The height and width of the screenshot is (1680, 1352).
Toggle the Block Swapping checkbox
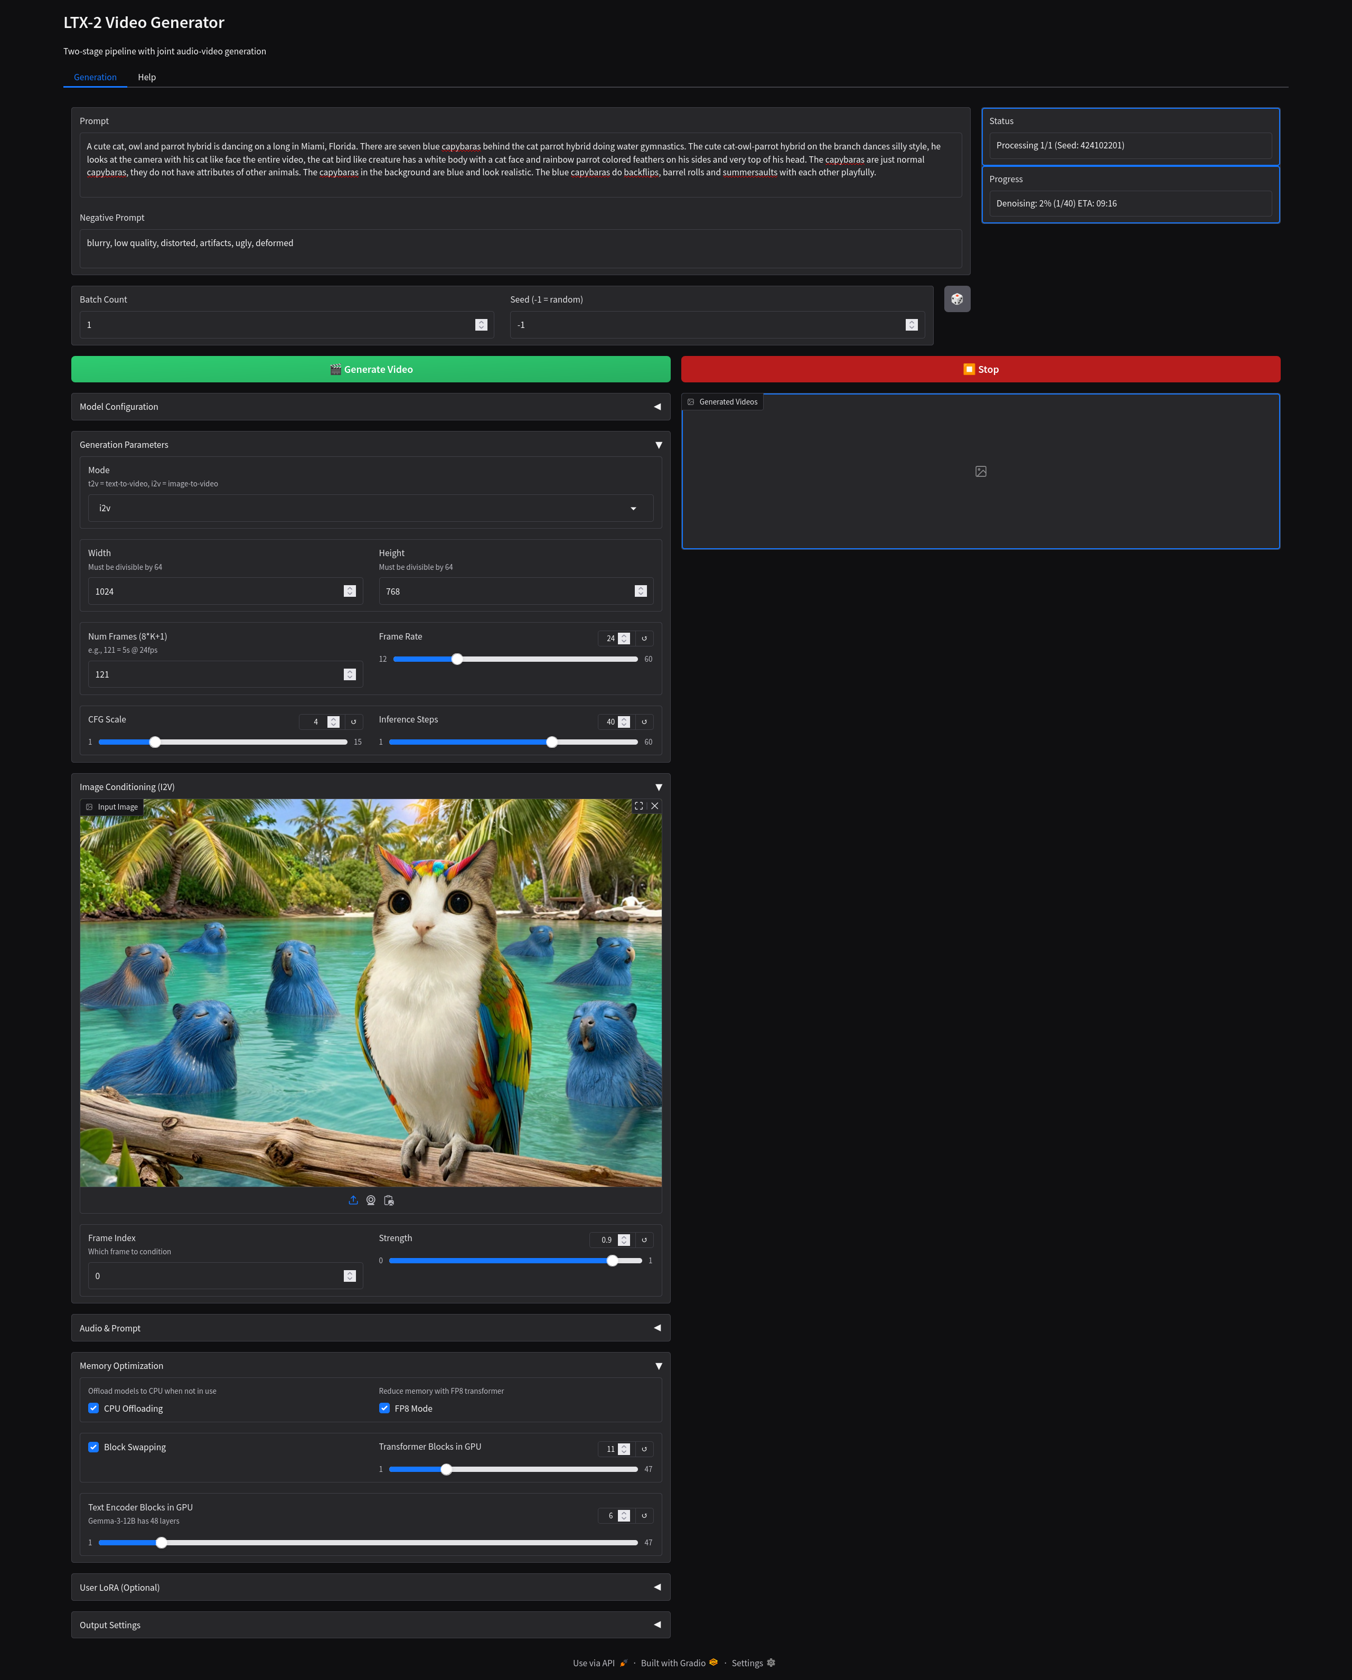click(93, 1447)
